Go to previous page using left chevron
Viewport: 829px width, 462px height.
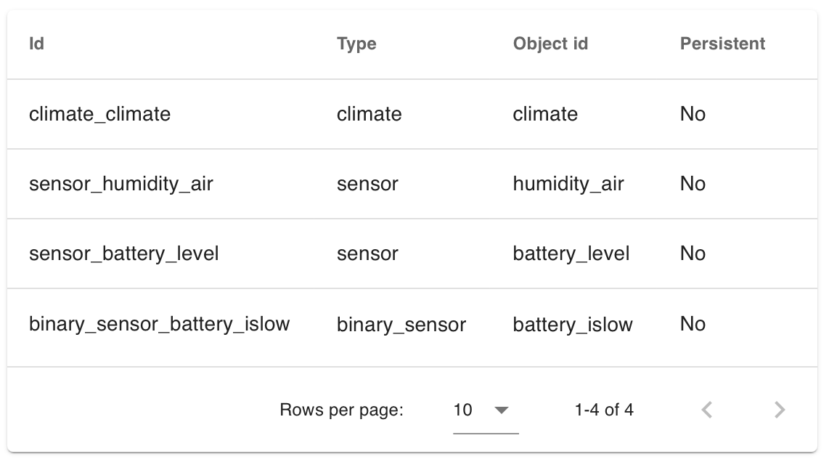pyautogui.click(x=707, y=410)
